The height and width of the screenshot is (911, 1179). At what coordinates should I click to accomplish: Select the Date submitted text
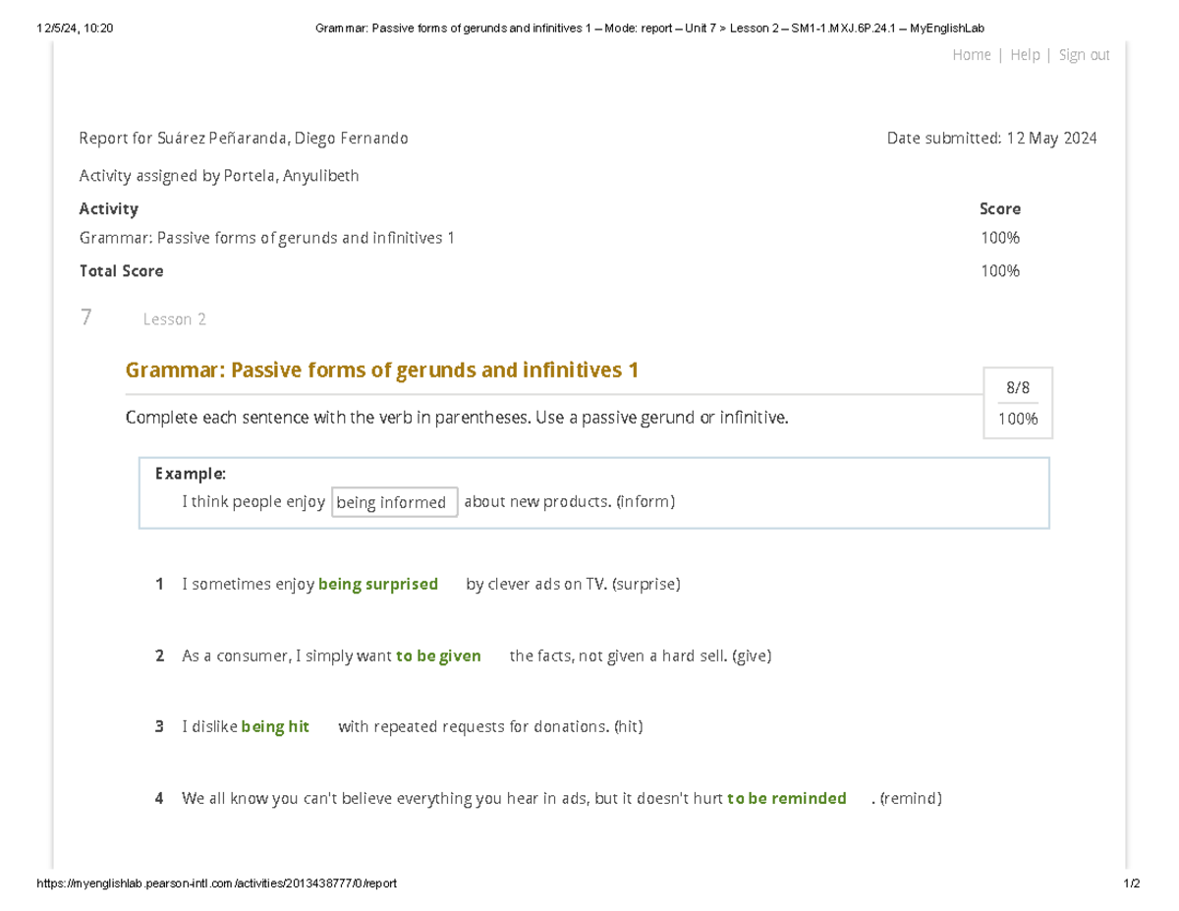pyautogui.click(x=991, y=139)
